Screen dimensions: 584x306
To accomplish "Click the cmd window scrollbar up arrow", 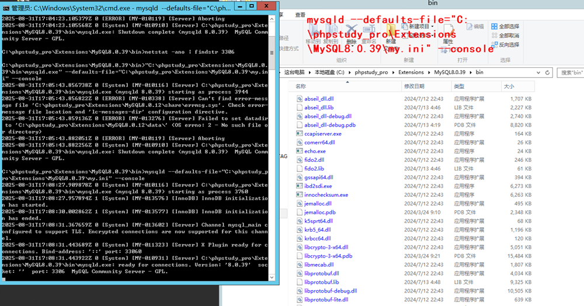I will click(272, 19).
